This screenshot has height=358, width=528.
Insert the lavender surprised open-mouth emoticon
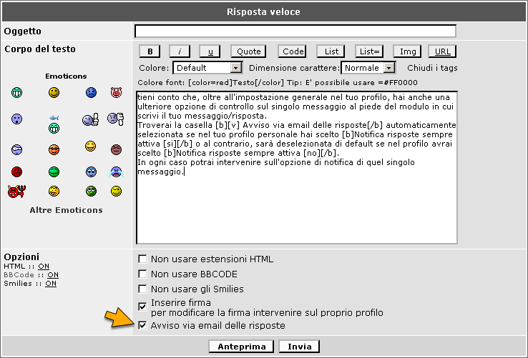point(17,119)
